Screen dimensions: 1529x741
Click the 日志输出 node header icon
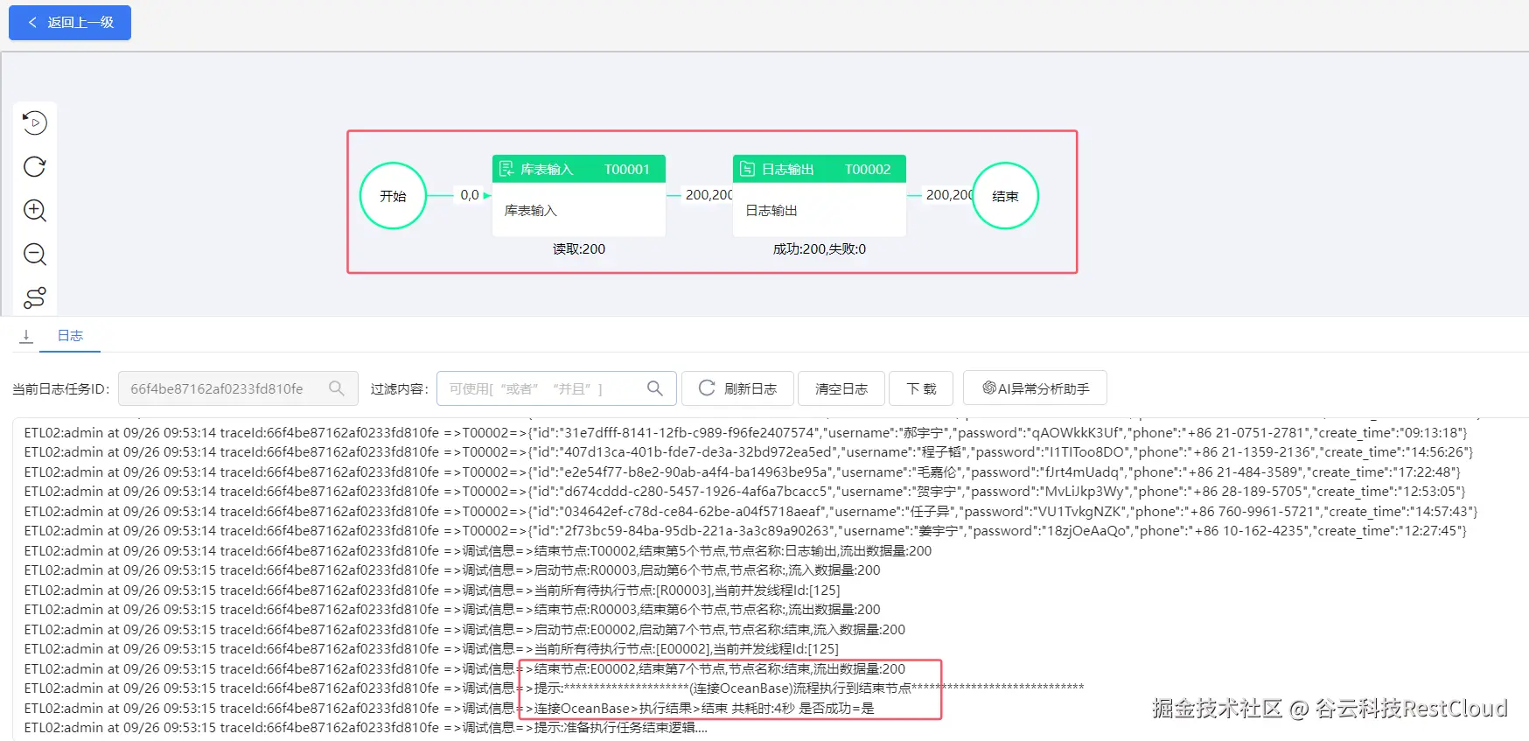(747, 169)
